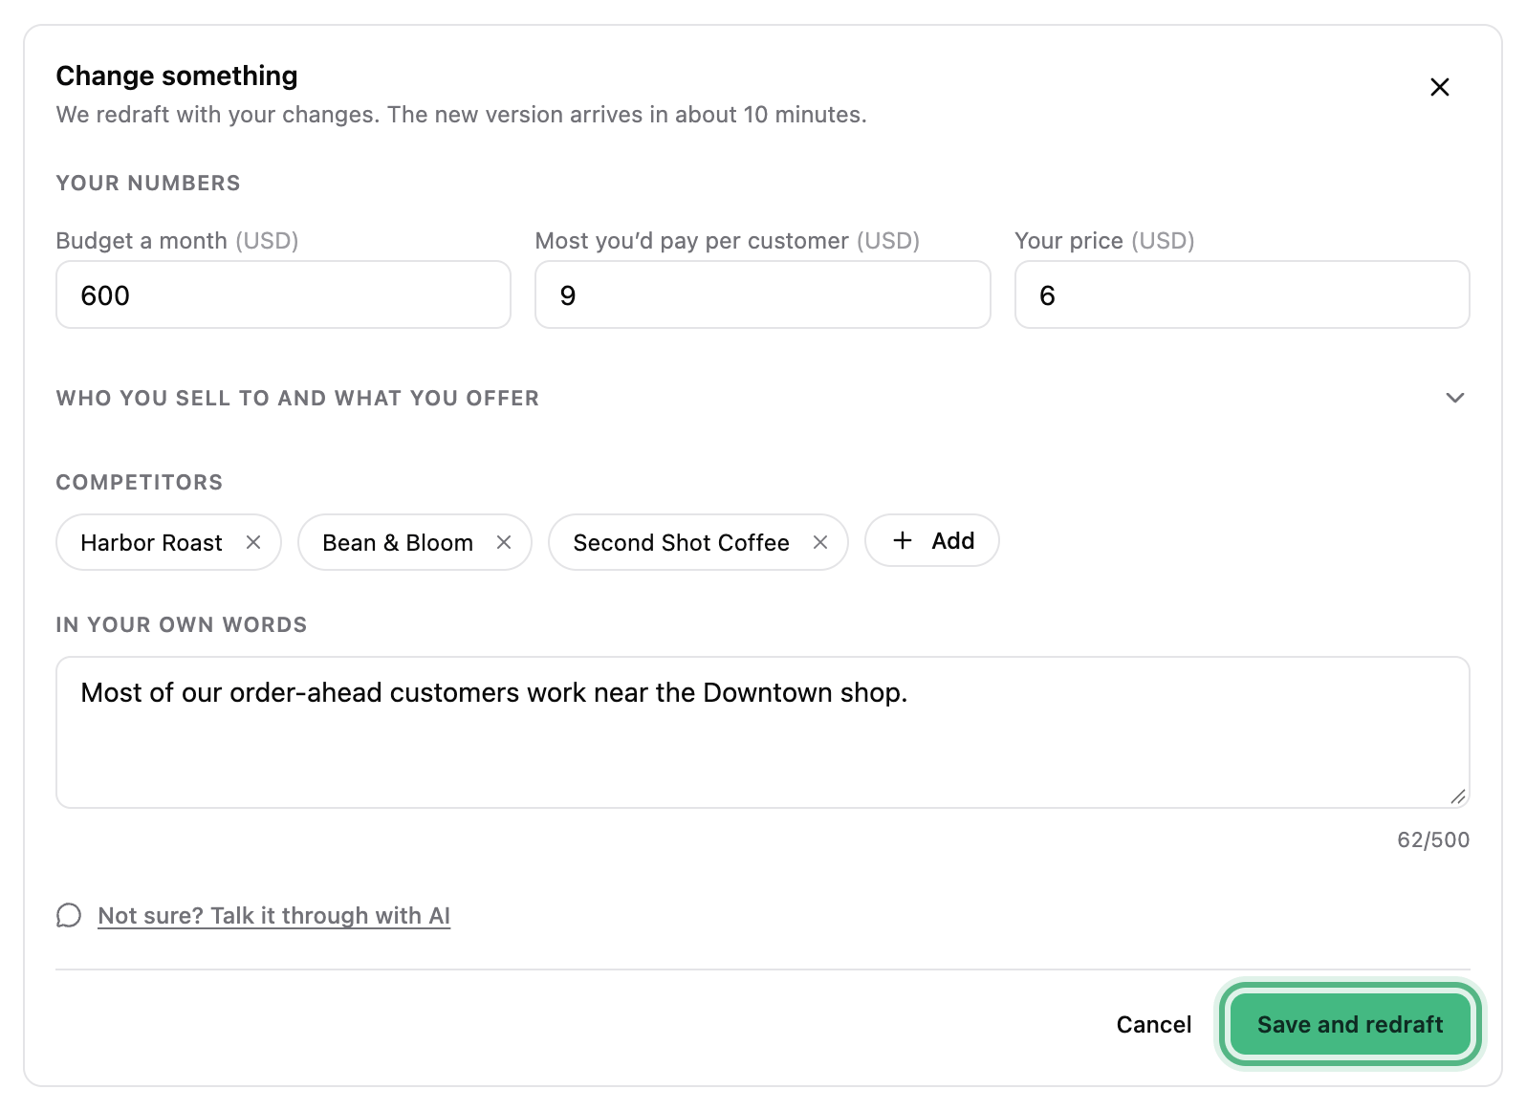Image resolution: width=1526 pixels, height=1111 pixels.
Task: Select the Harbor Roast chip label
Action: click(x=151, y=542)
